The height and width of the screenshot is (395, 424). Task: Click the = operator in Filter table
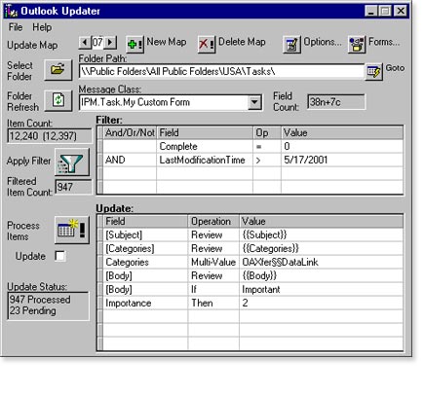(x=267, y=146)
